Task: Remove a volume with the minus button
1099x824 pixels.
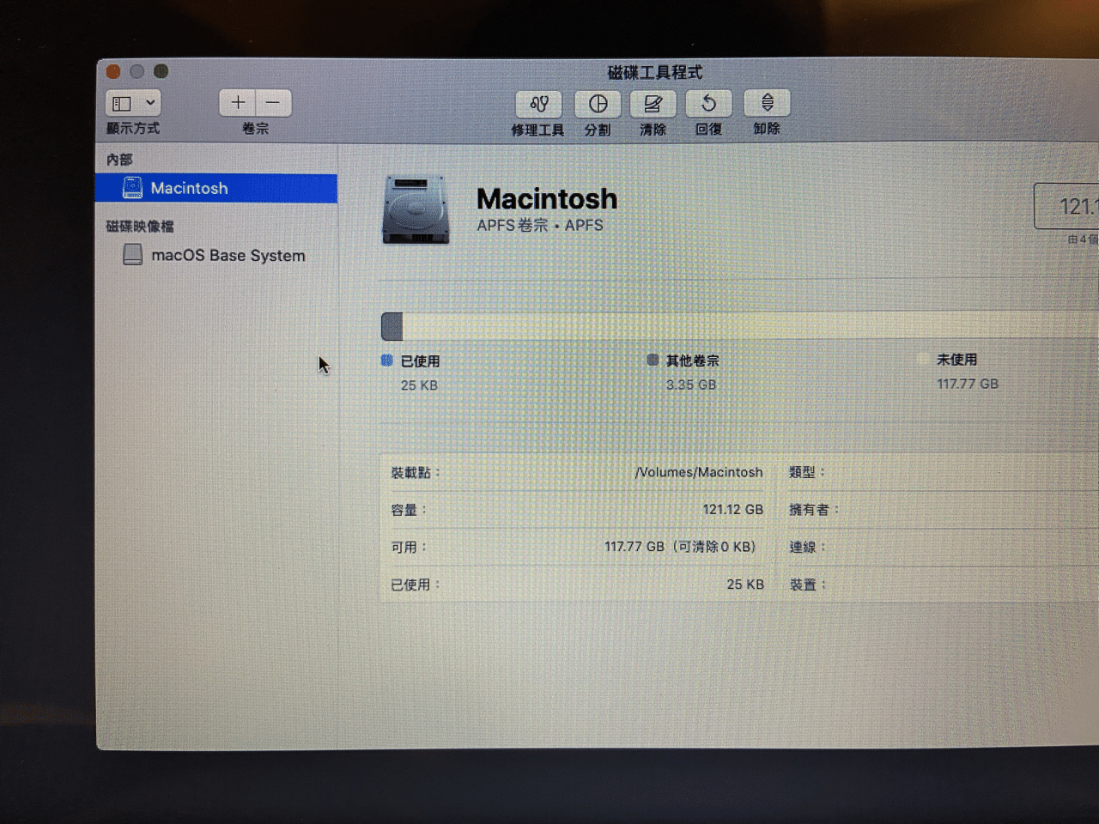Action: (x=273, y=103)
